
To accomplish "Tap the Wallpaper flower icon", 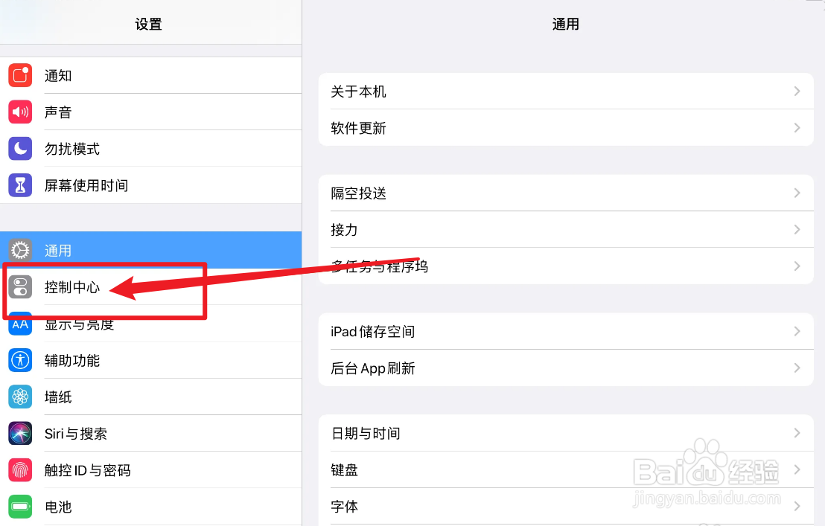I will 20,397.
